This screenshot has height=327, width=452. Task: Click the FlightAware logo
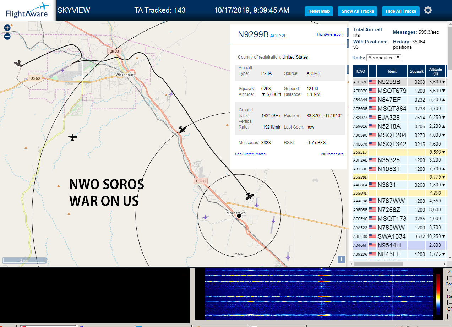pos(28,10)
